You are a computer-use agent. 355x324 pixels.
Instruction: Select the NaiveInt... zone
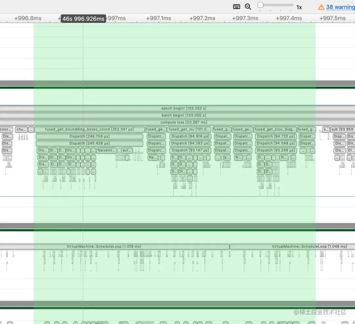tap(106, 150)
